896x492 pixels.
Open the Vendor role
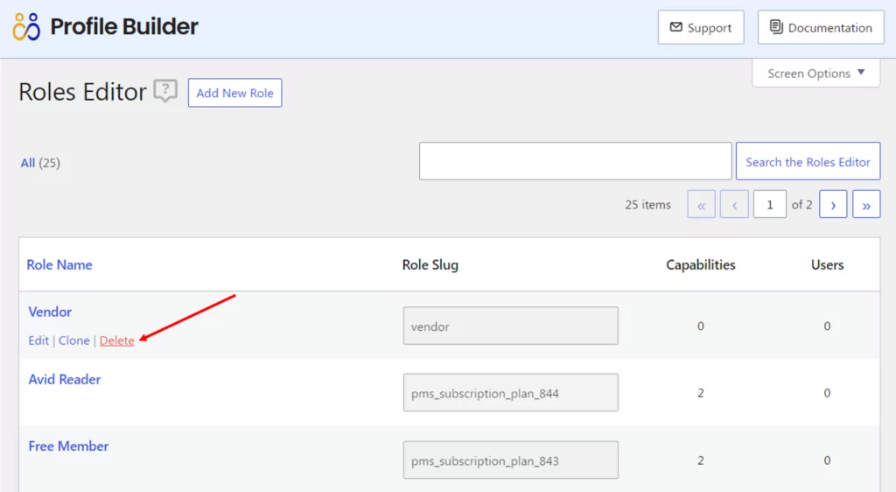click(x=50, y=312)
